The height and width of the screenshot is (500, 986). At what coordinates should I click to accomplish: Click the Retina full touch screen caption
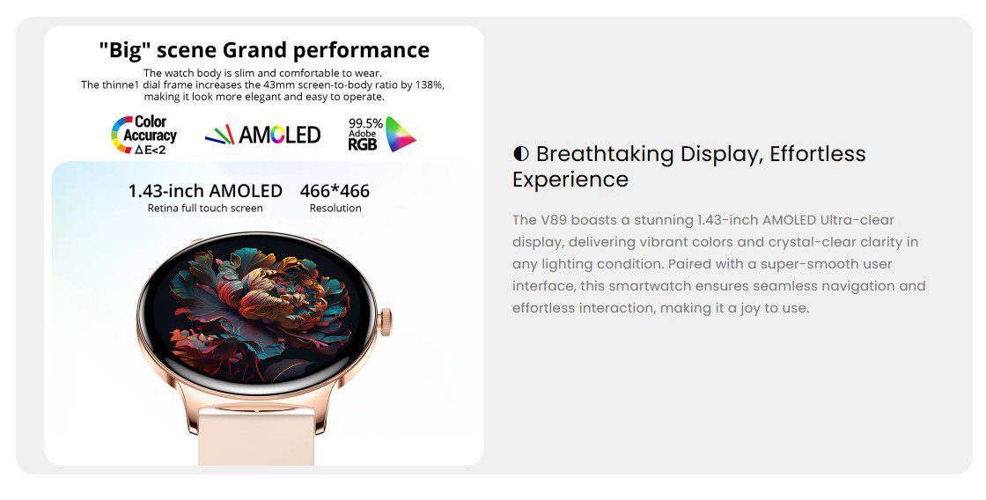coord(205,208)
